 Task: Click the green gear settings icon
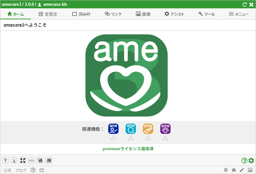point(251,161)
